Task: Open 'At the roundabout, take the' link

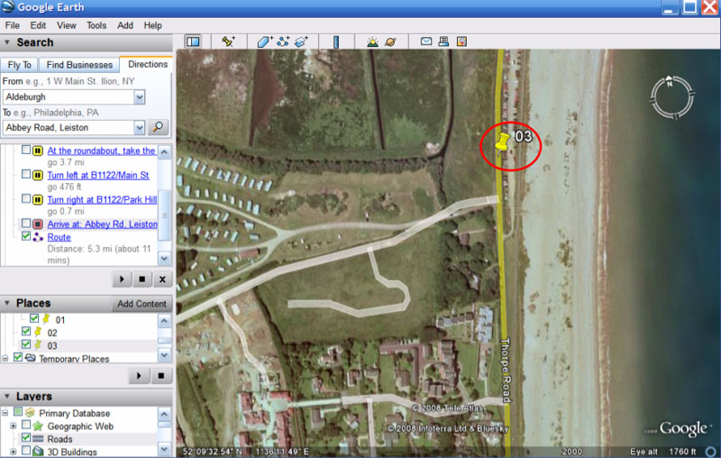Action: coord(102,151)
